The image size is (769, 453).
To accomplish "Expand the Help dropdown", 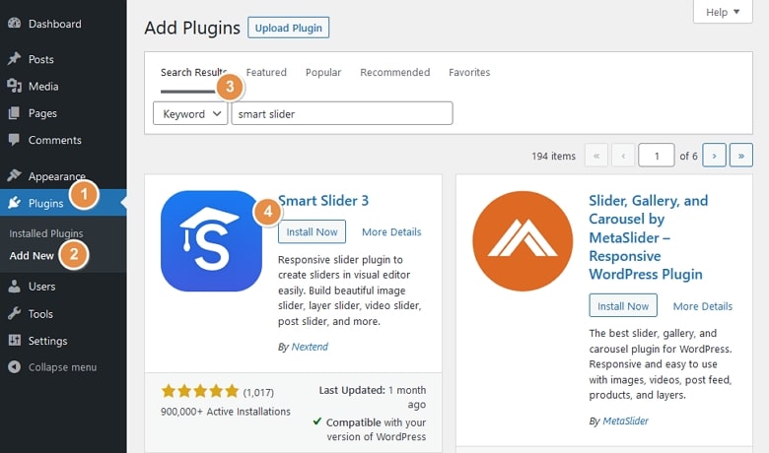I will tap(723, 12).
